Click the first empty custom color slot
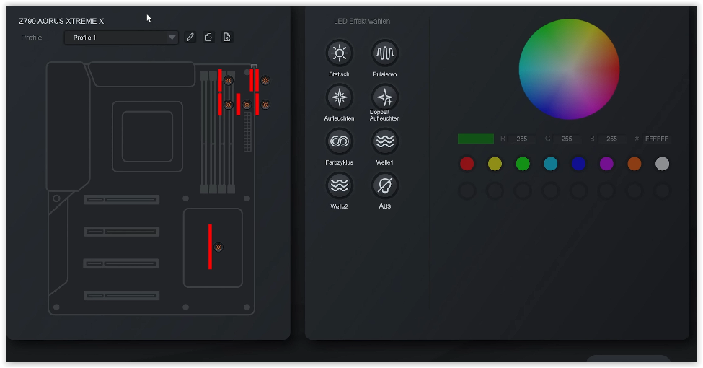Image resolution: width=703 pixels, height=368 pixels. 467,191
